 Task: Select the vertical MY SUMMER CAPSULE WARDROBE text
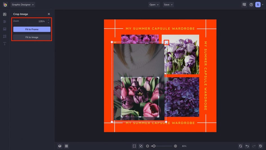pyautogui.click(x=205, y=76)
